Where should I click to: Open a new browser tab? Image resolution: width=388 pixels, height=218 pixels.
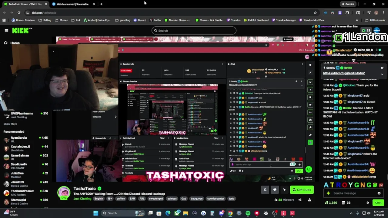(101, 4)
